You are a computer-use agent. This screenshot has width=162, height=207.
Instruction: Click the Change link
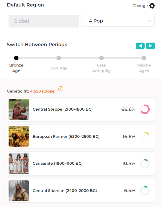[x=140, y=6]
